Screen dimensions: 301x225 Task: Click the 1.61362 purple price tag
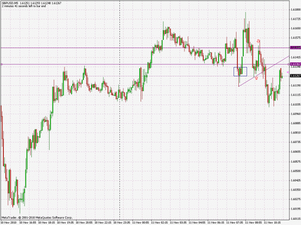pos(295,64)
